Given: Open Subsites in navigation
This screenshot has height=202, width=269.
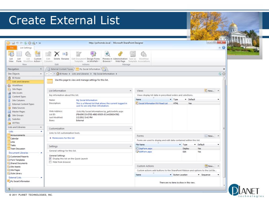Looking at the screenshot, I should [25, 119].
